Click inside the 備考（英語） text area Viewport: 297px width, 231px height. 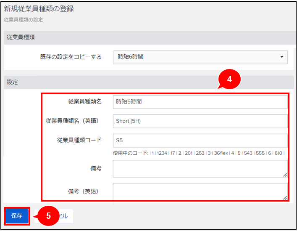click(x=199, y=191)
